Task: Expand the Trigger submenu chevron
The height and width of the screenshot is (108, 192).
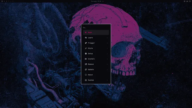Action: pos(107,43)
